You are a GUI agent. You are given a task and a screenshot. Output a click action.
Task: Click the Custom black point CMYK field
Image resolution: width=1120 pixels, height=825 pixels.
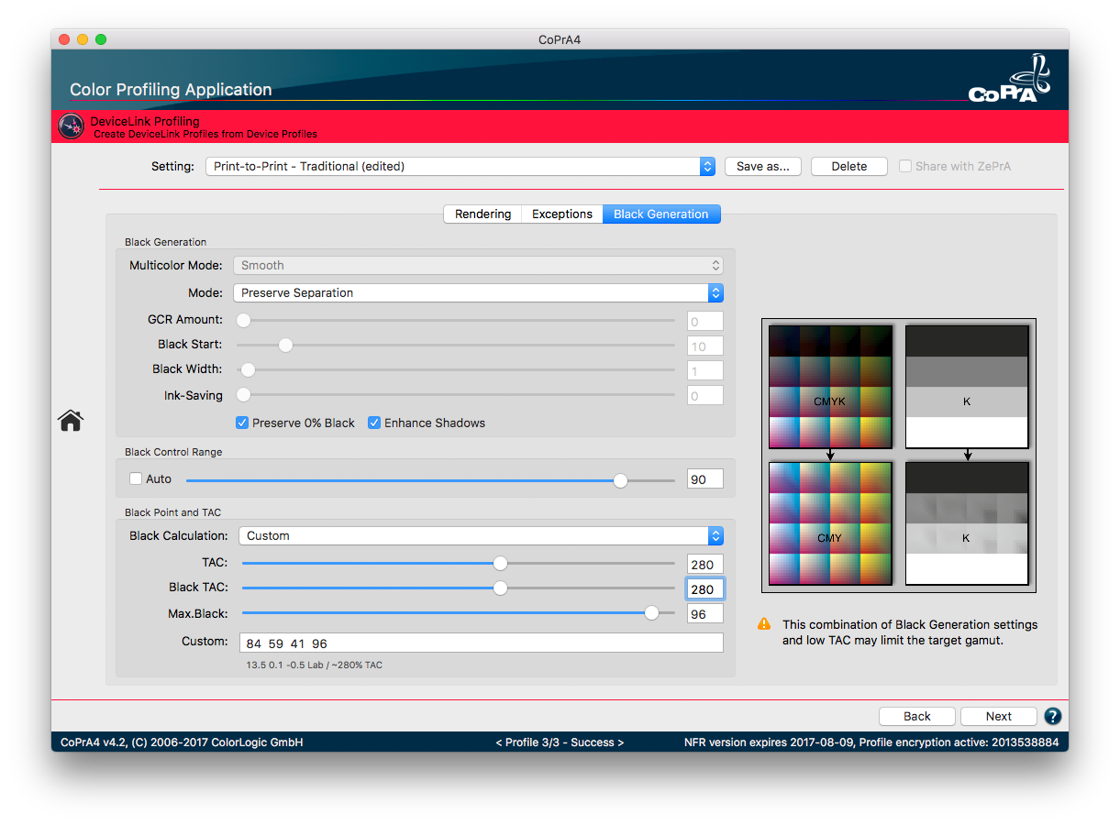click(x=482, y=643)
